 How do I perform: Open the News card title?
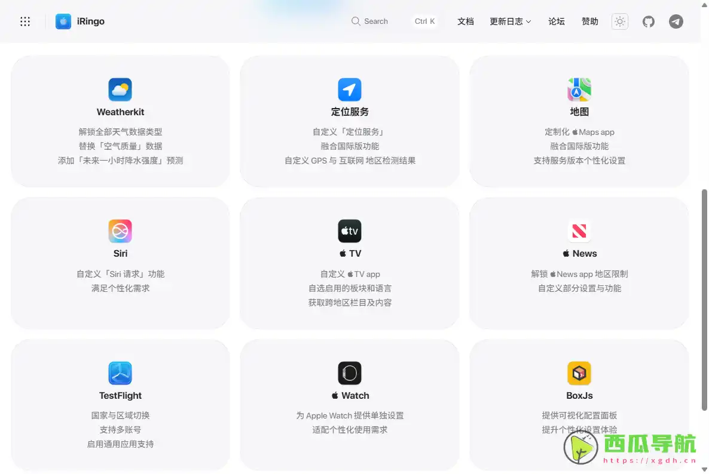click(x=580, y=254)
